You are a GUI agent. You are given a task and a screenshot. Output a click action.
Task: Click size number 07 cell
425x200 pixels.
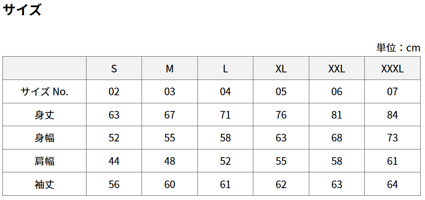pos(392,91)
